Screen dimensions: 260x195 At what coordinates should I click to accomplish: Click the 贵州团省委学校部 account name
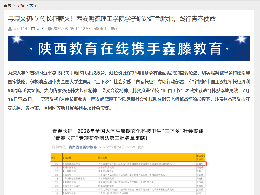(x=83, y=147)
